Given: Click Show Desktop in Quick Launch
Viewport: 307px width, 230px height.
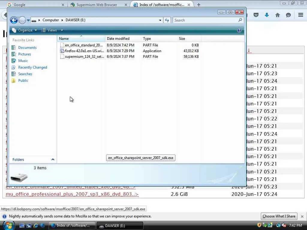Looking at the screenshot, I should [x=22, y=226].
